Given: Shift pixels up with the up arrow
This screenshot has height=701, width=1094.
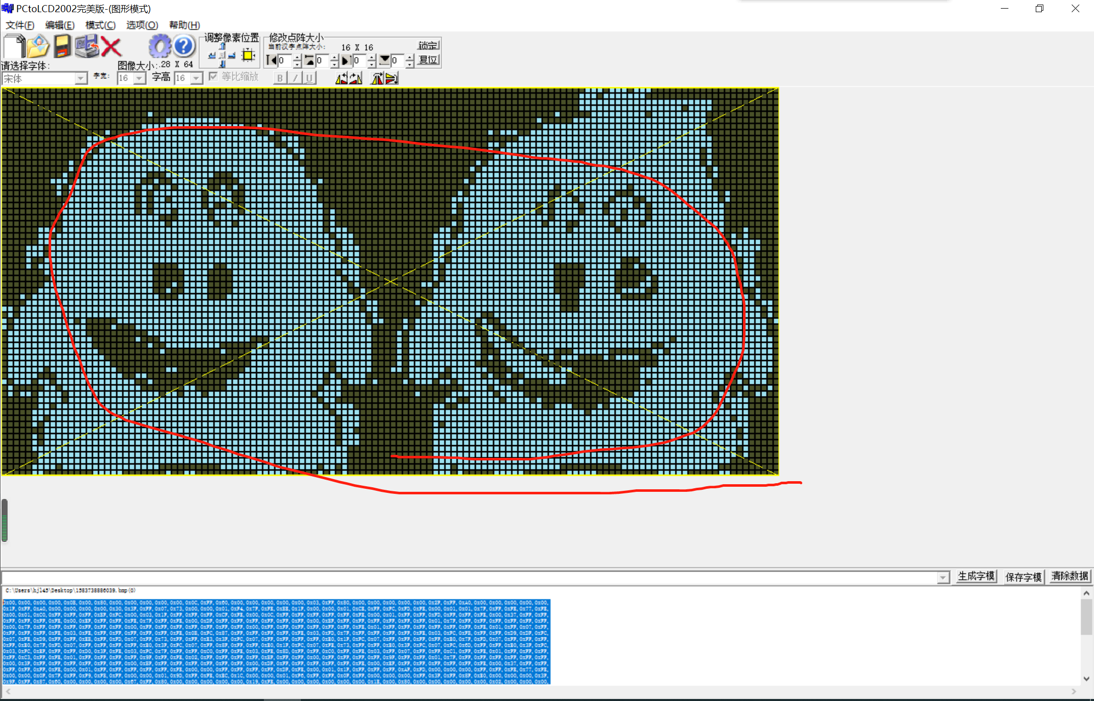Looking at the screenshot, I should 222,46.
